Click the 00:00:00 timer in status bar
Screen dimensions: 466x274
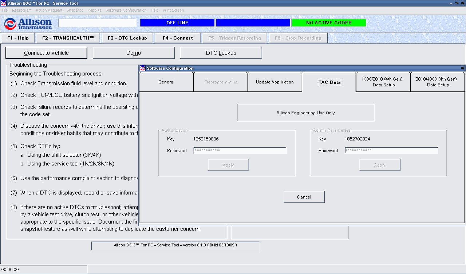[x=10, y=270]
